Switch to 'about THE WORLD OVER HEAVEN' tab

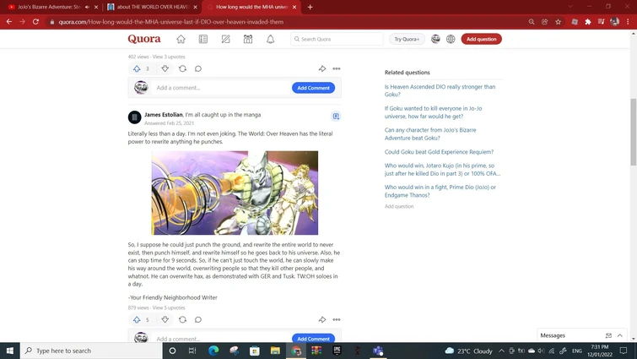click(x=154, y=7)
